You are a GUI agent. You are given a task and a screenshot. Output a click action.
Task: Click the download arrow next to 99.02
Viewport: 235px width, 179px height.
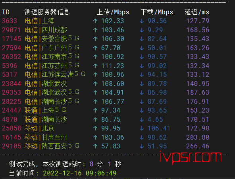(x=142, y=66)
